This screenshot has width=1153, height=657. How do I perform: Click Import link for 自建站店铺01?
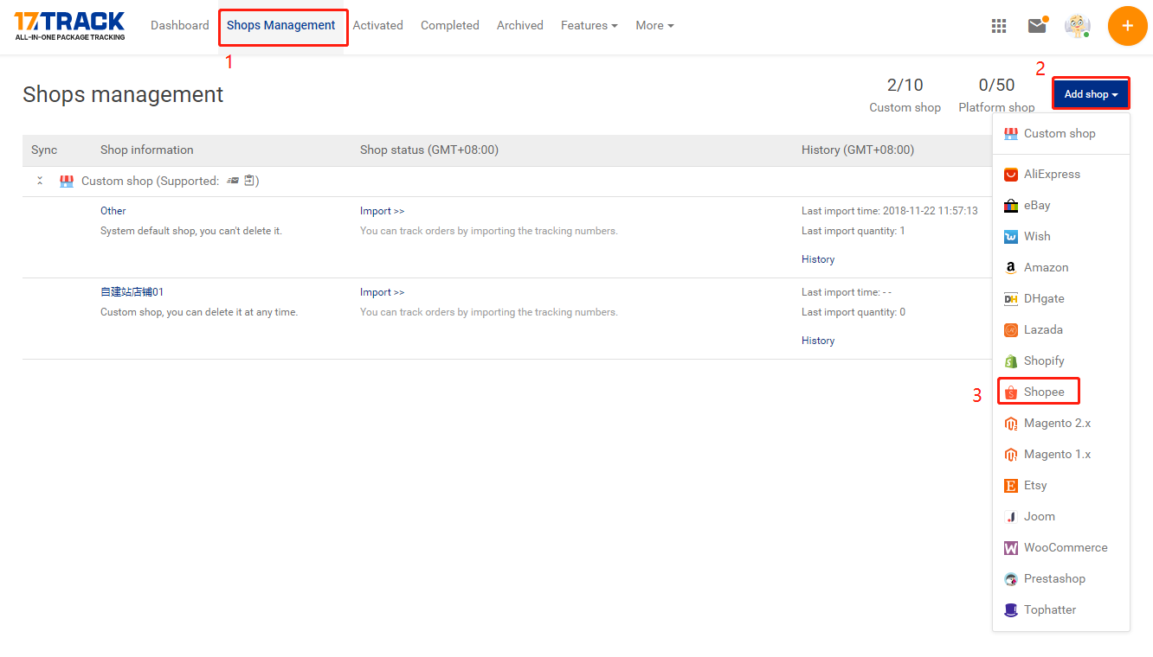click(383, 292)
